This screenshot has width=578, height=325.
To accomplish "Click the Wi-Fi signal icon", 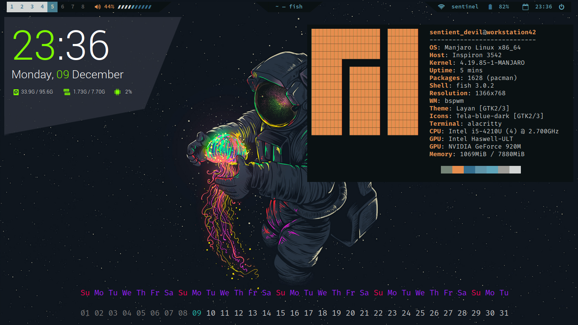I will point(441,7).
